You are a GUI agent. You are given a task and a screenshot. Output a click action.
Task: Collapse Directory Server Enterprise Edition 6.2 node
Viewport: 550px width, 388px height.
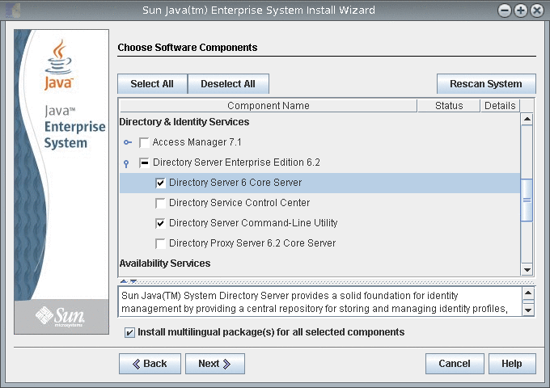point(126,163)
